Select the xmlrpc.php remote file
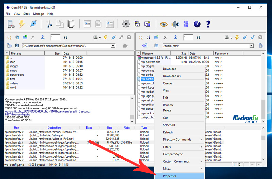Image resolution: width=272 pixels, height=179 pixels. click(148, 117)
